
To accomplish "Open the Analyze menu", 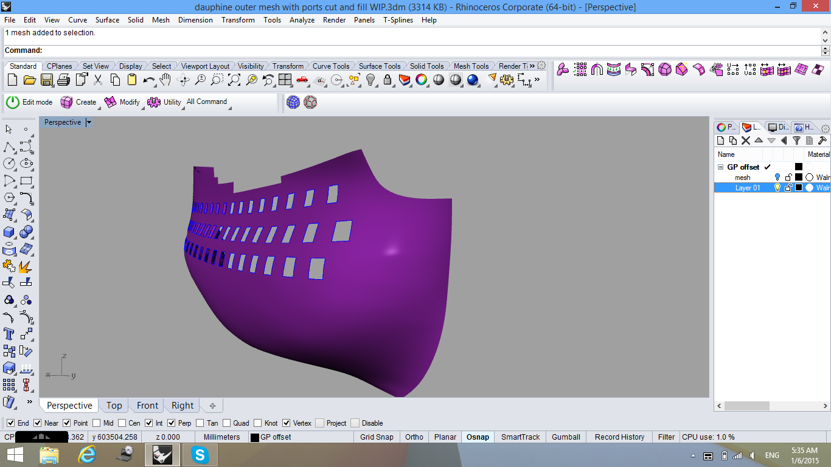I will pos(302,20).
